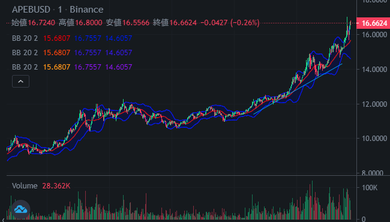Click the 高値16.8000 high value
Screen dimensions: 390x222
pyautogui.click(x=80, y=23)
